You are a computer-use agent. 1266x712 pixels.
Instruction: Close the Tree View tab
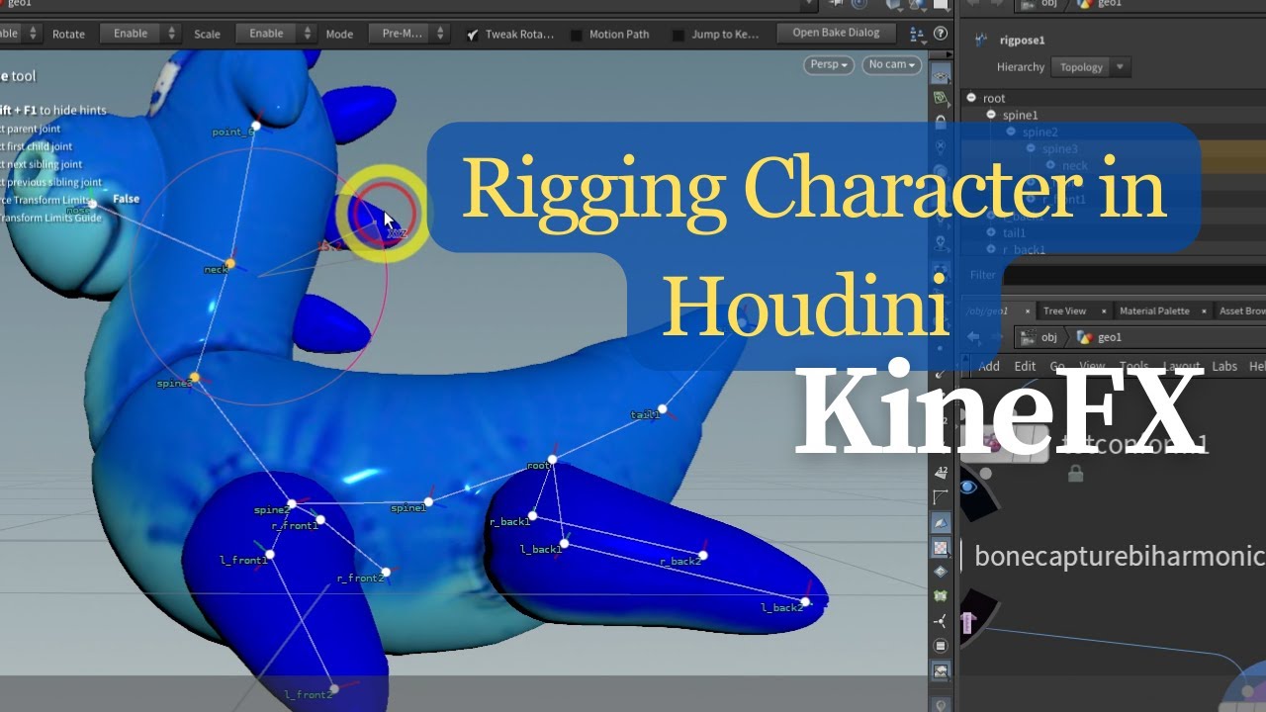tap(1105, 311)
